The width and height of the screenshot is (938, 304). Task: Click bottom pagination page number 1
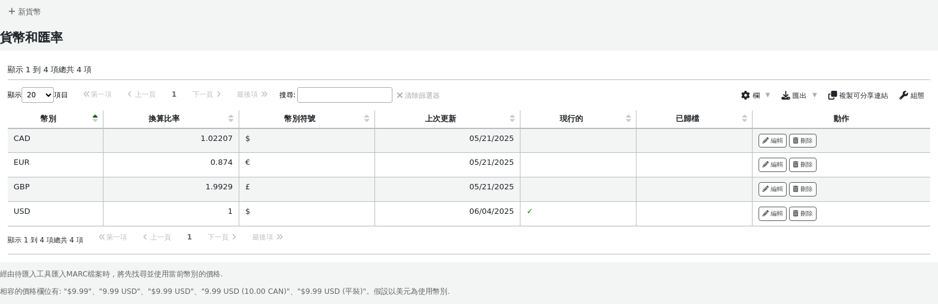coord(189,237)
